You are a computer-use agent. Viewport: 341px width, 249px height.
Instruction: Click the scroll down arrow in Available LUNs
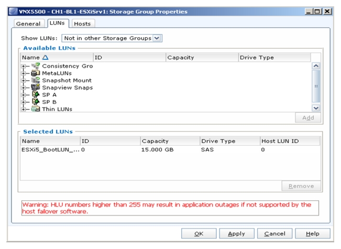tap(316, 108)
